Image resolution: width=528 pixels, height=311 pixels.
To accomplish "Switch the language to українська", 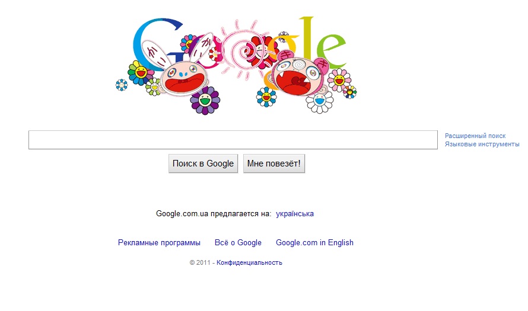I will 295,214.
